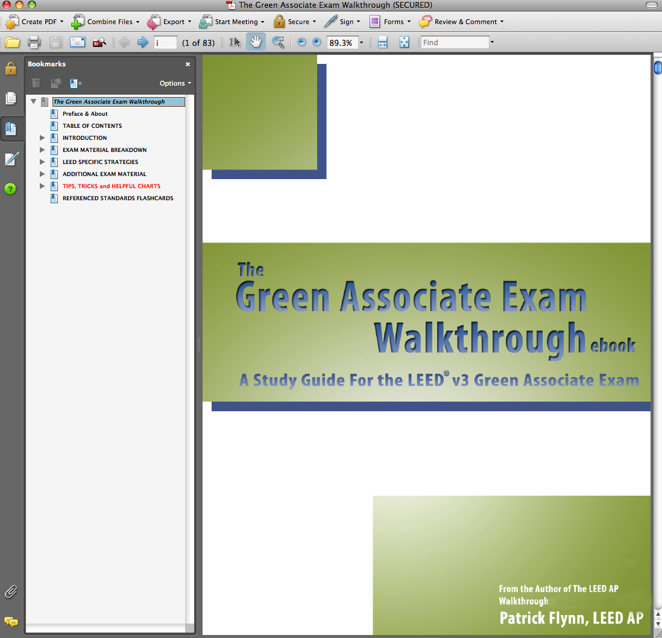The height and width of the screenshot is (638, 662).
Task: Click the expand current bookmark icon
Action: (76, 83)
